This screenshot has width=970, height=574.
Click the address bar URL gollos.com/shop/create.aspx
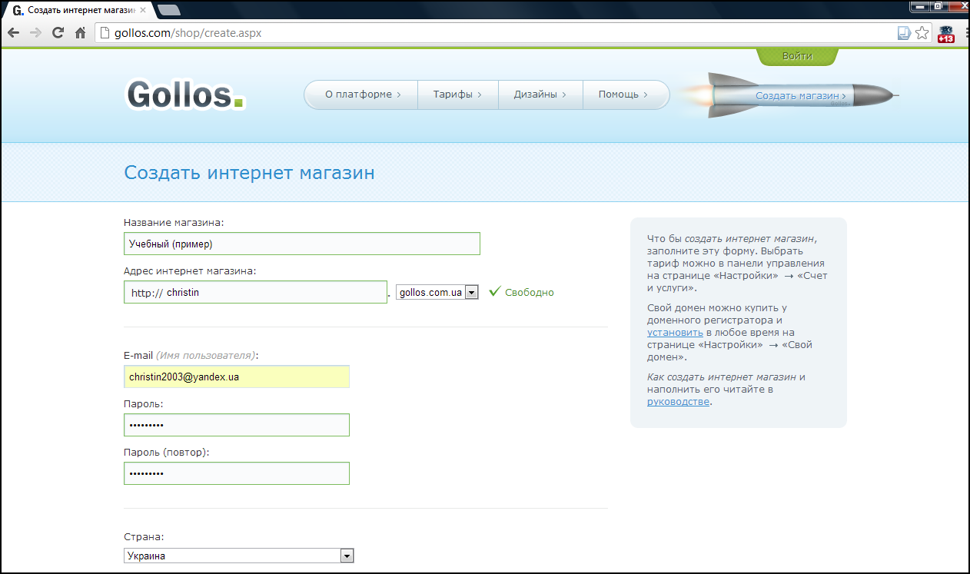[188, 33]
